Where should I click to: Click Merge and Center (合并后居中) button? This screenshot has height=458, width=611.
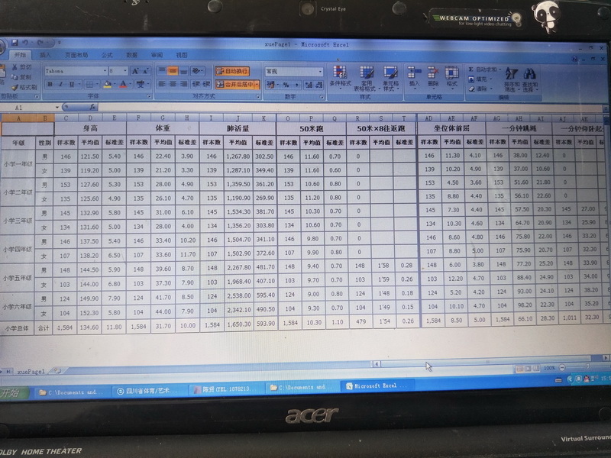[236, 85]
